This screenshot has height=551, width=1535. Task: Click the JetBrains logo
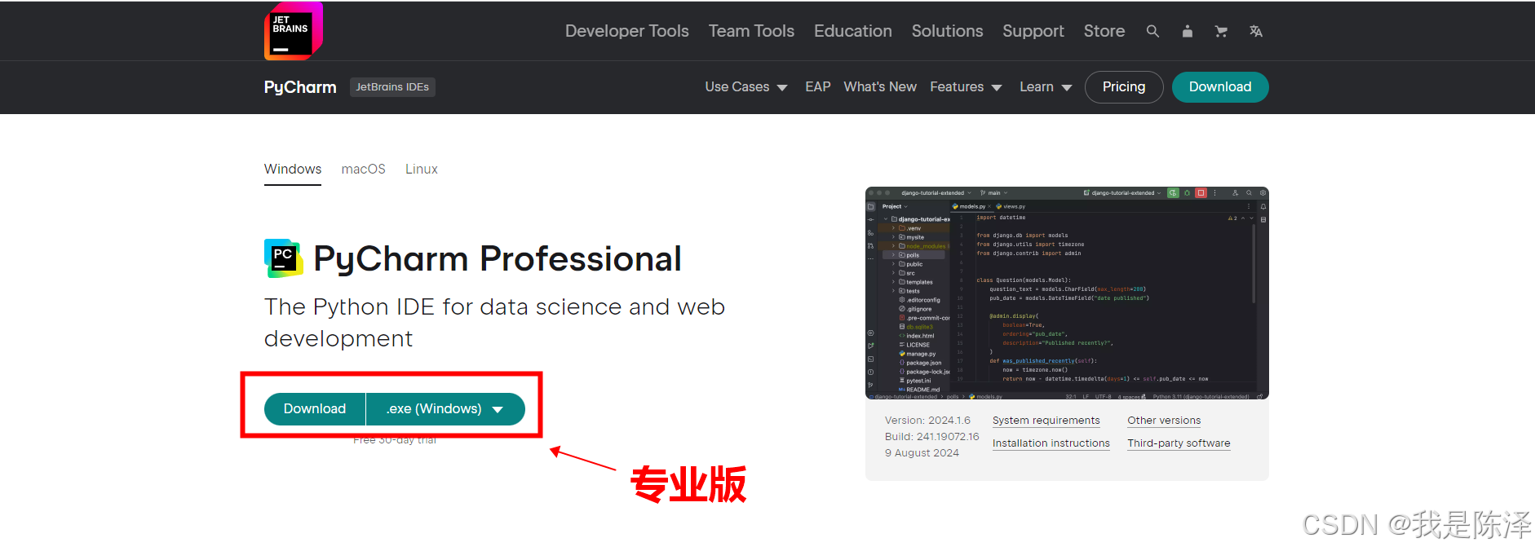[294, 31]
